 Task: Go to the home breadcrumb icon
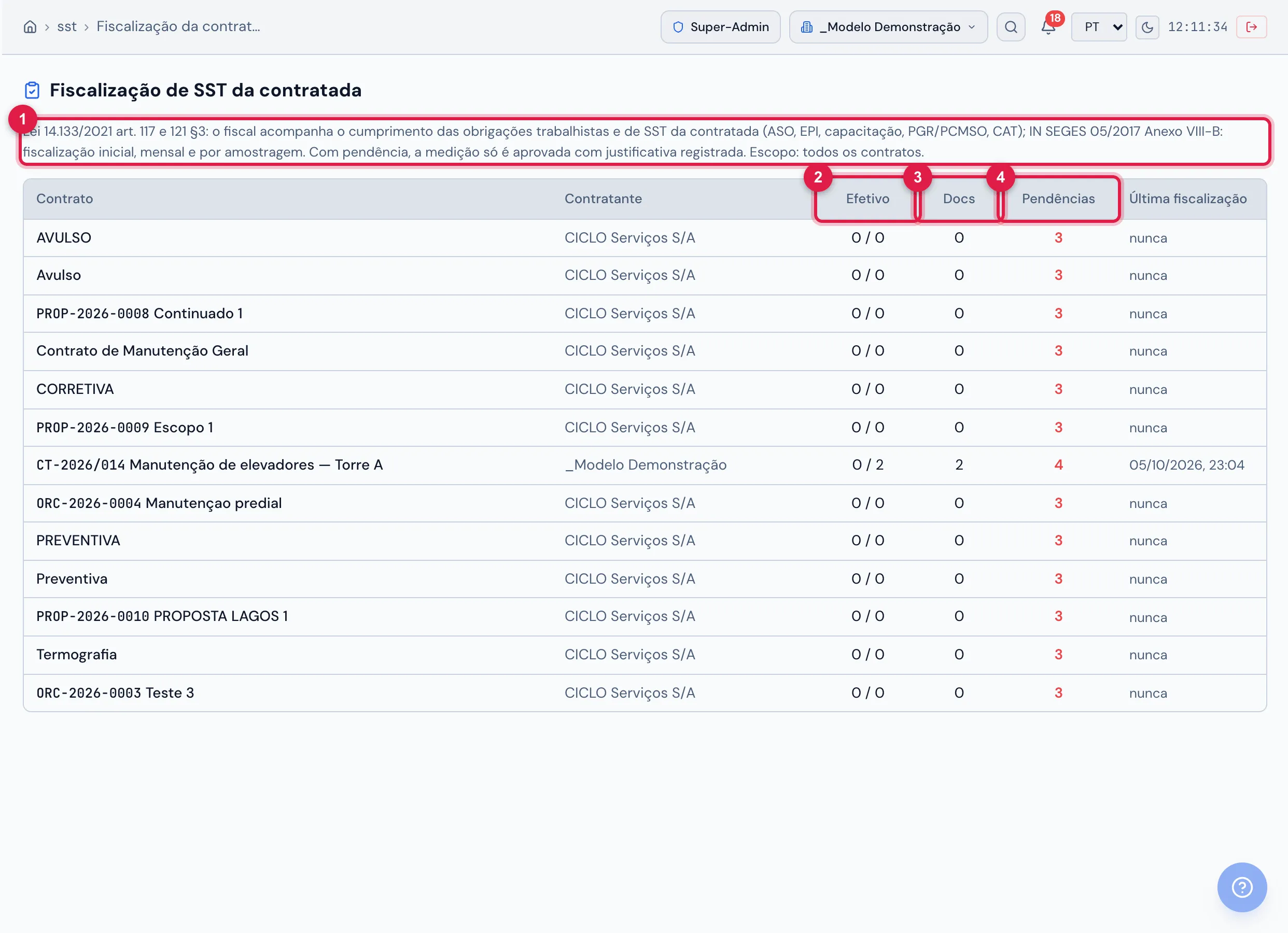tap(30, 26)
